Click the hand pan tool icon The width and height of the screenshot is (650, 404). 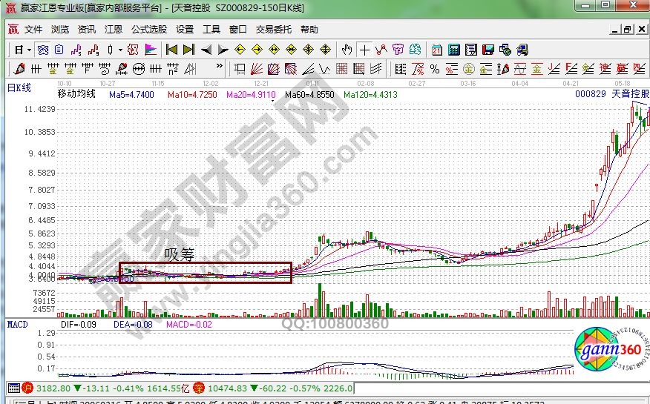[x=347, y=50]
